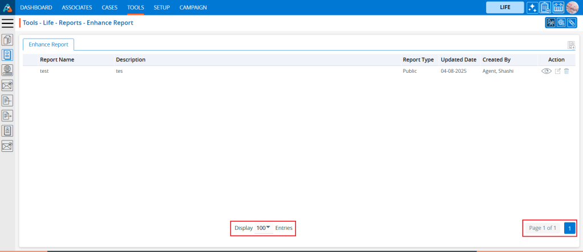This screenshot has height=252, width=583.
Task: Click the clipboard add icon in header
Action: pos(545,7)
